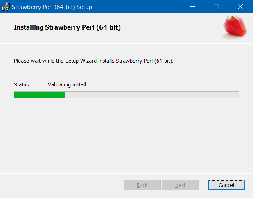253x198 pixels.
Task: Click the strawberry logo image
Action: 235,27
